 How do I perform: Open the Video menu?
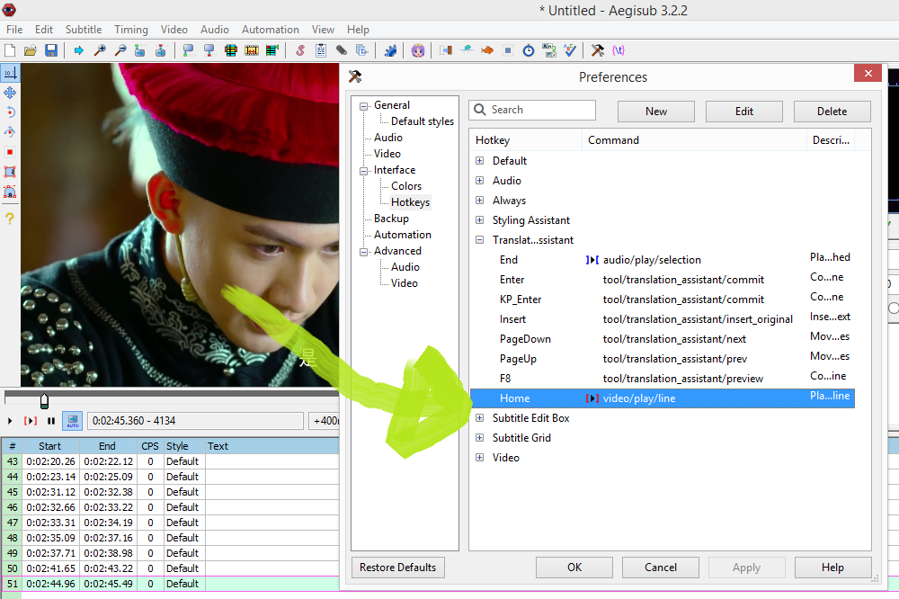tap(174, 30)
